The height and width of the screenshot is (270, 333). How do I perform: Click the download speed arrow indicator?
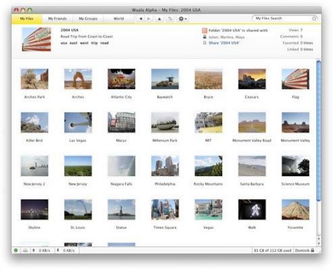[x=58, y=250]
